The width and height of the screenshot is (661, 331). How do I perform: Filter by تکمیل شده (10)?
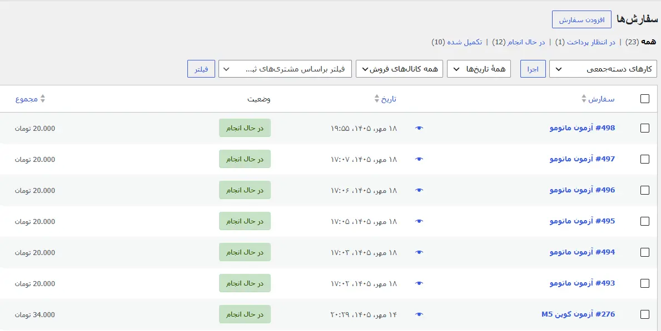(x=456, y=42)
